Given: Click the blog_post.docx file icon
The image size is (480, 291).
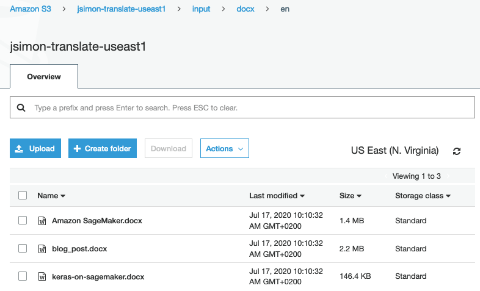Looking at the screenshot, I should point(42,248).
